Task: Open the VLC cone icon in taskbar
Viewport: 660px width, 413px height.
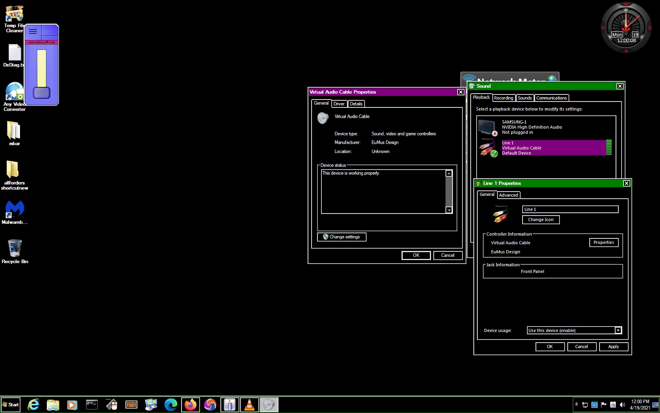Action: [249, 404]
